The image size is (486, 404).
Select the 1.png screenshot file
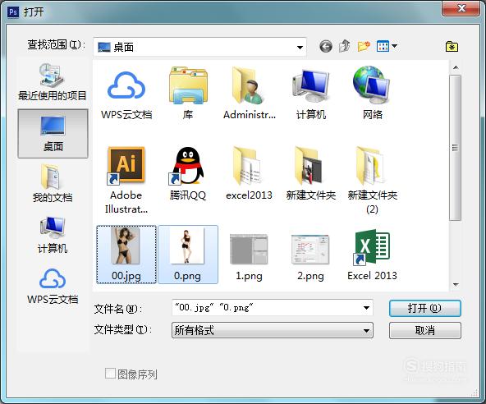[250, 257]
